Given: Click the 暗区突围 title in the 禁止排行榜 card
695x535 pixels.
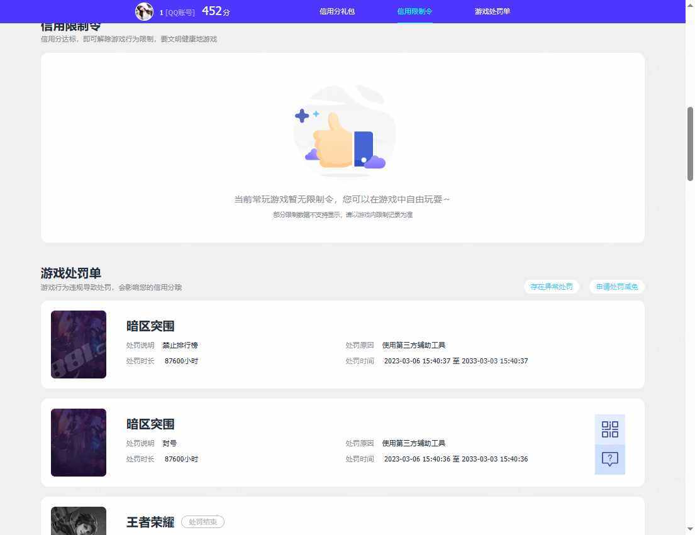Looking at the screenshot, I should 150,326.
